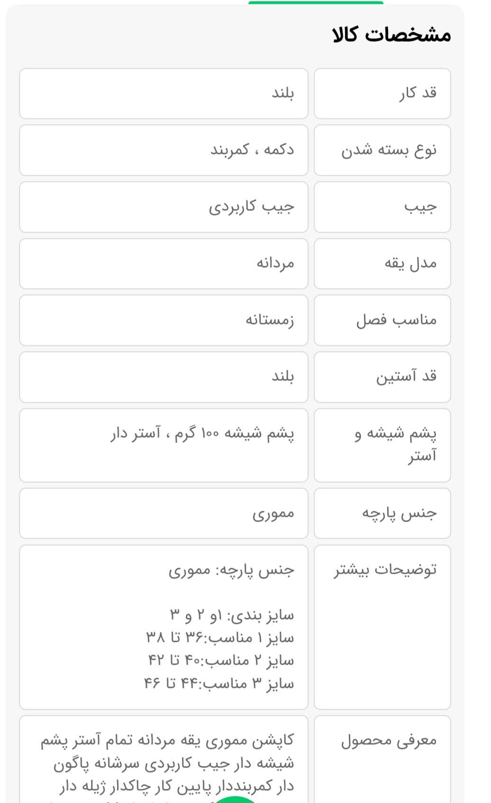Select the "پشم شیشه و آستر" label cell

382,445
